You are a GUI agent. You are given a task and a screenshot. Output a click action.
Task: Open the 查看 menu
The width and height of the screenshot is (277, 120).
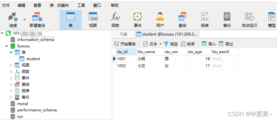pyautogui.click(x=37, y=5)
